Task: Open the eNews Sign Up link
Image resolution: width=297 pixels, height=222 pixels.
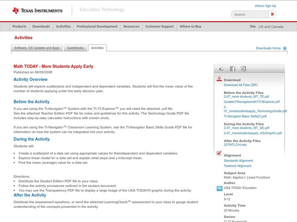Action: pos(265,6)
